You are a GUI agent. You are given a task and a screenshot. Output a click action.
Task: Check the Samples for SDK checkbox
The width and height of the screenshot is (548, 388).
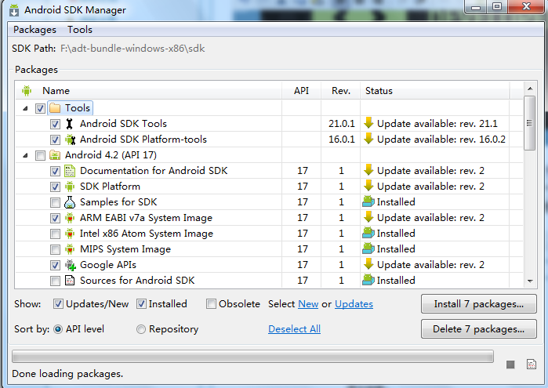pos(55,202)
